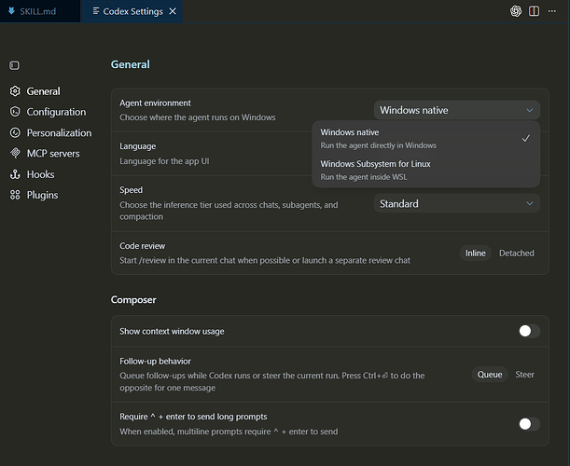
Task: Open the Agent environment Windows native dropdown
Action: point(457,110)
